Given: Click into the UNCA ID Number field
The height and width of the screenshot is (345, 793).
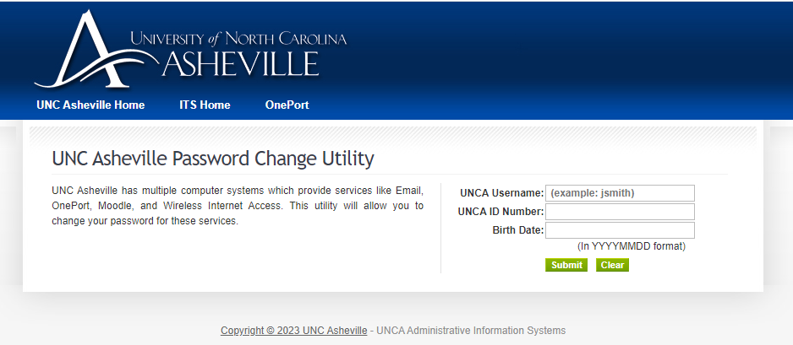Looking at the screenshot, I should coord(620,212).
